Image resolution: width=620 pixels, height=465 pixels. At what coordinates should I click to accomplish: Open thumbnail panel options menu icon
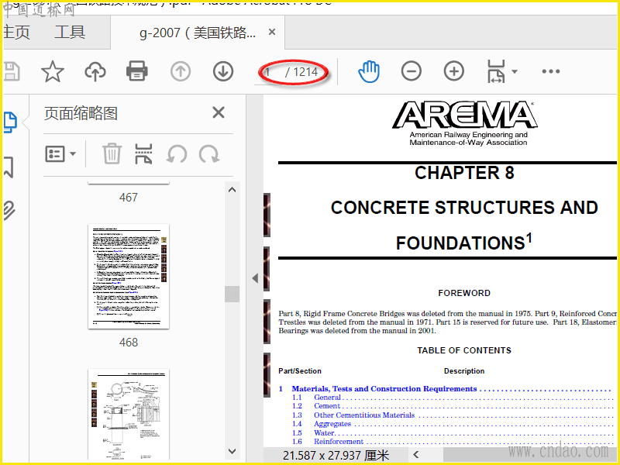click(60, 153)
